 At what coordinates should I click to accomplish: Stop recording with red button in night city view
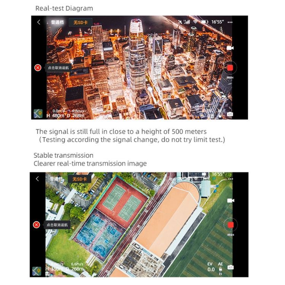tap(230, 68)
